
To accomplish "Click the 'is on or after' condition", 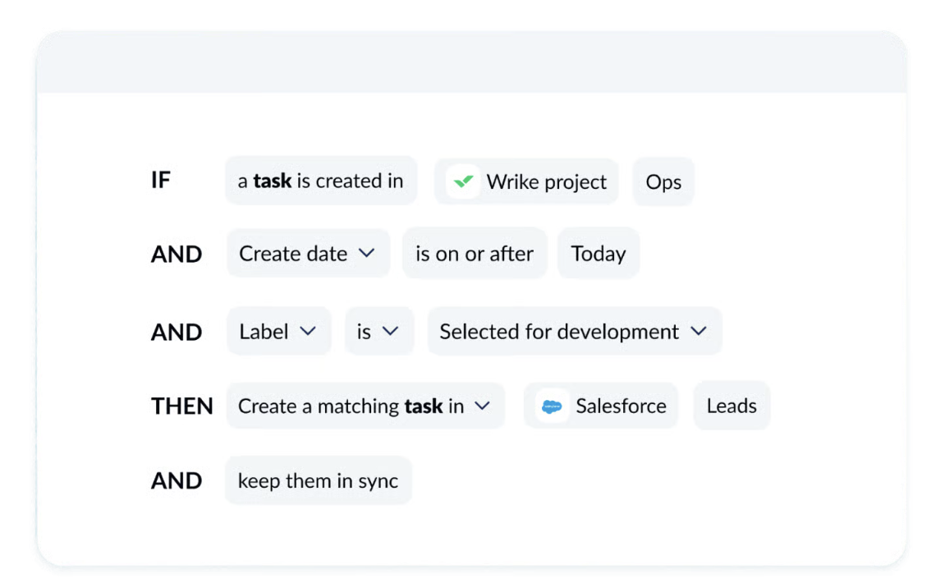I will tap(475, 254).
